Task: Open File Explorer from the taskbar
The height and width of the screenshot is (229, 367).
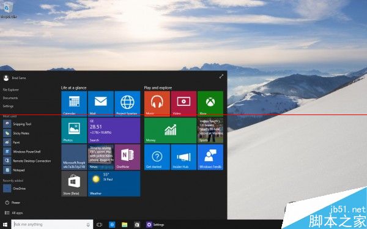Action: tap(125, 225)
